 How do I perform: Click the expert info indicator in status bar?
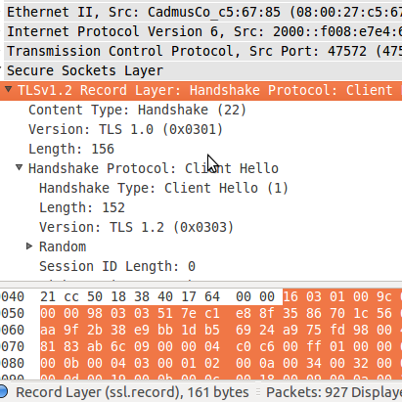pyautogui.click(x=3, y=391)
